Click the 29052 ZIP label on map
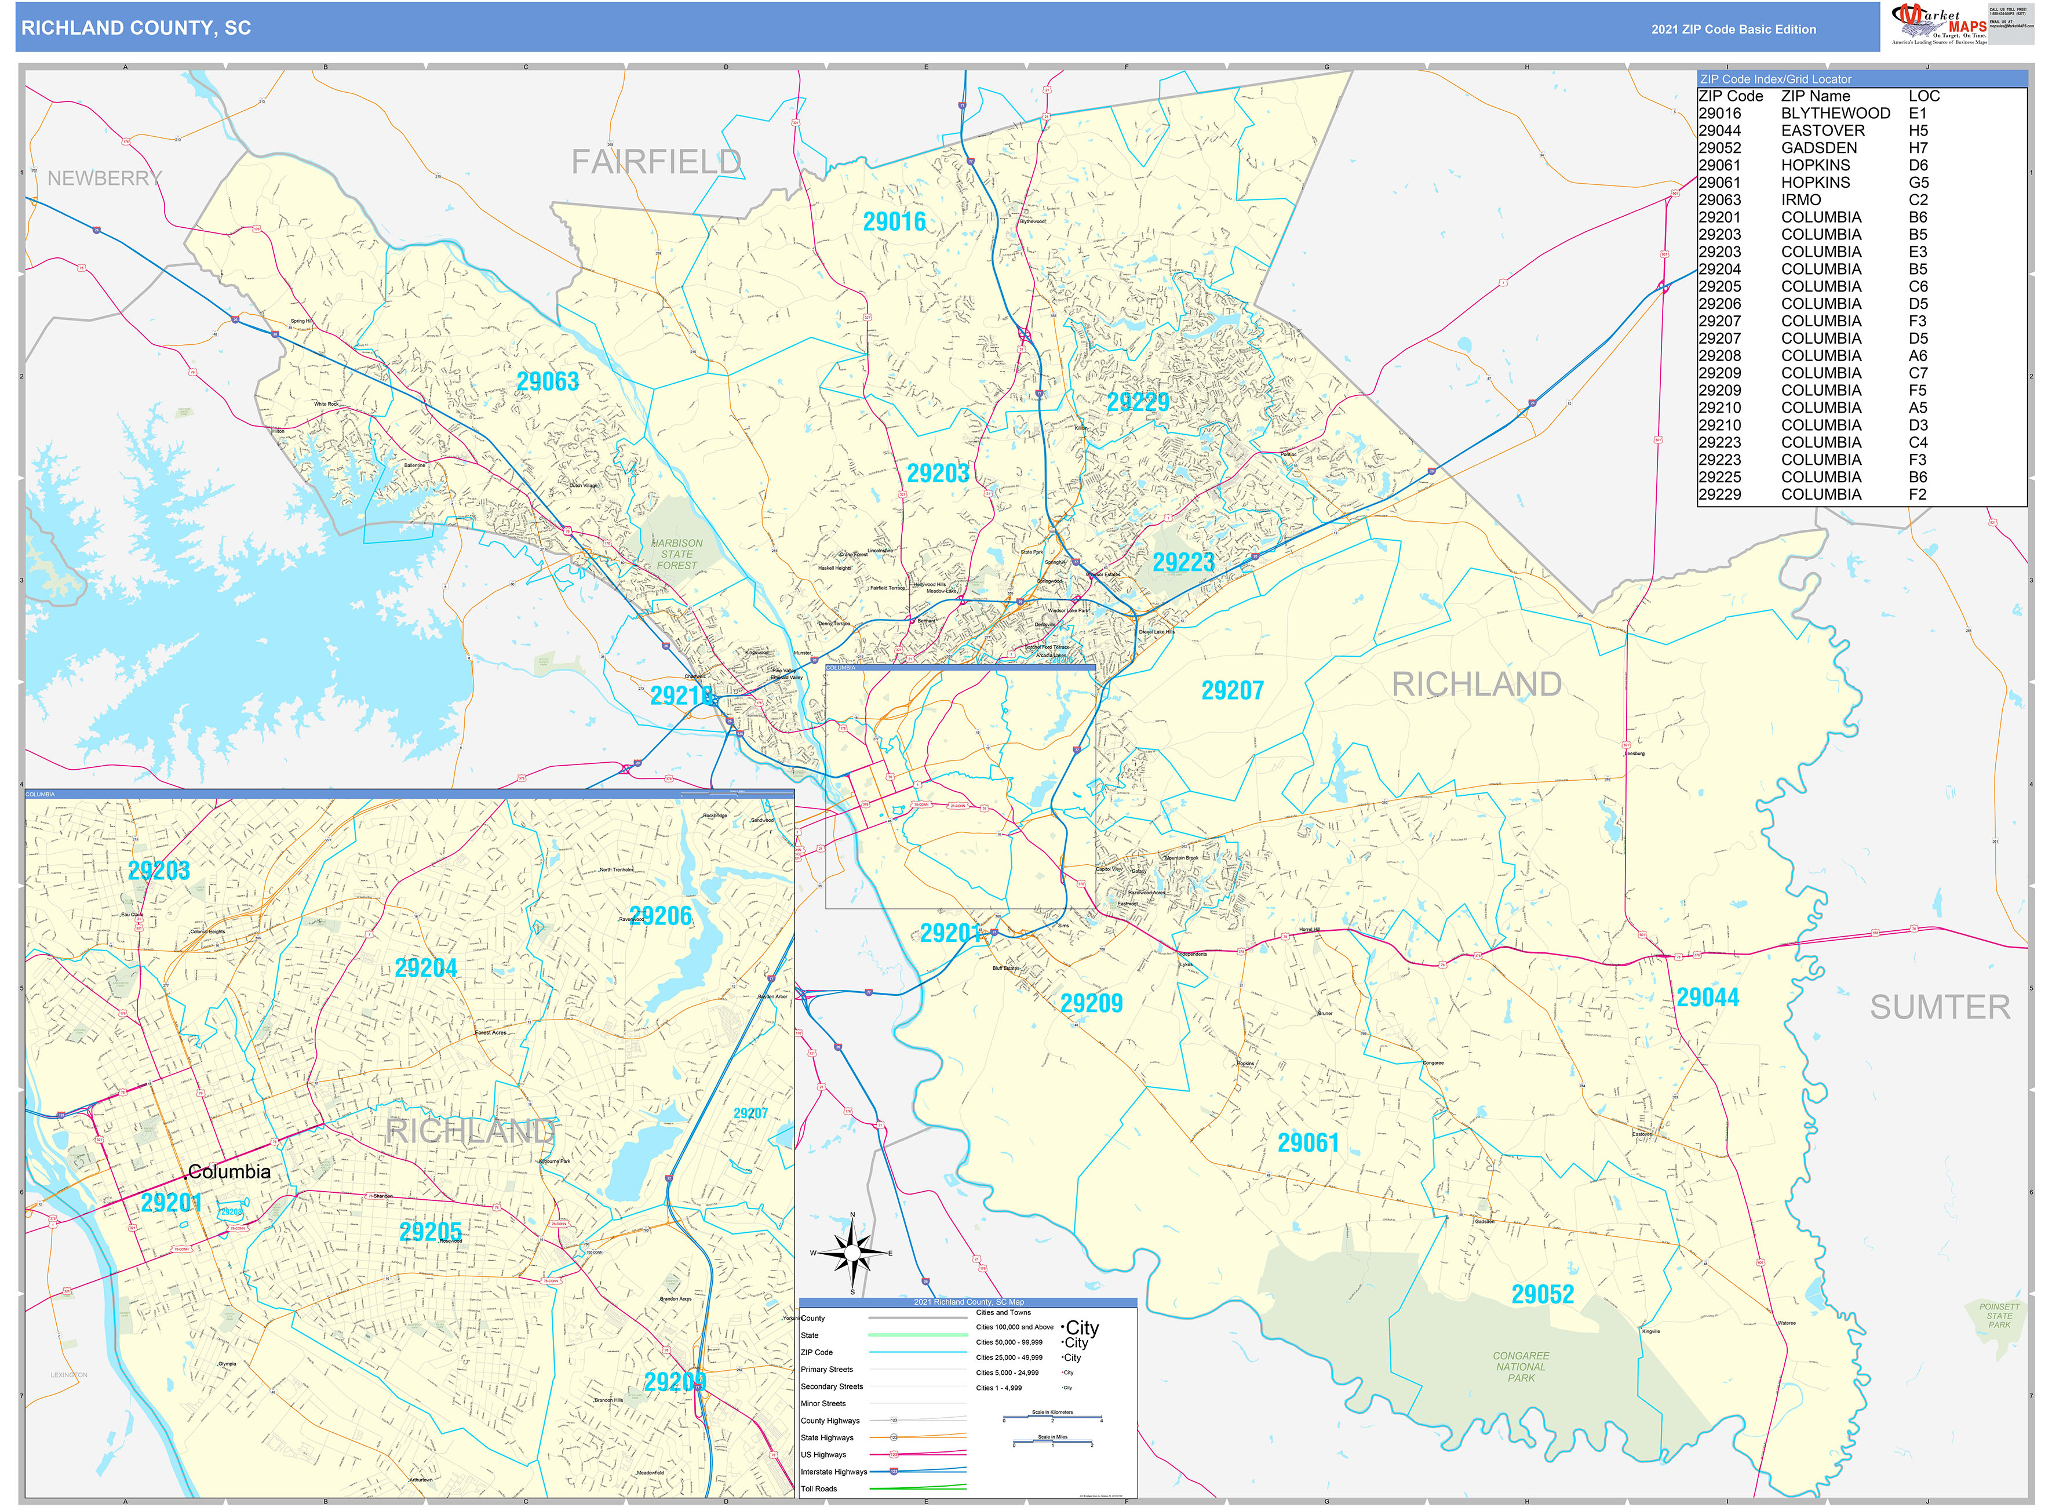 click(1542, 1294)
